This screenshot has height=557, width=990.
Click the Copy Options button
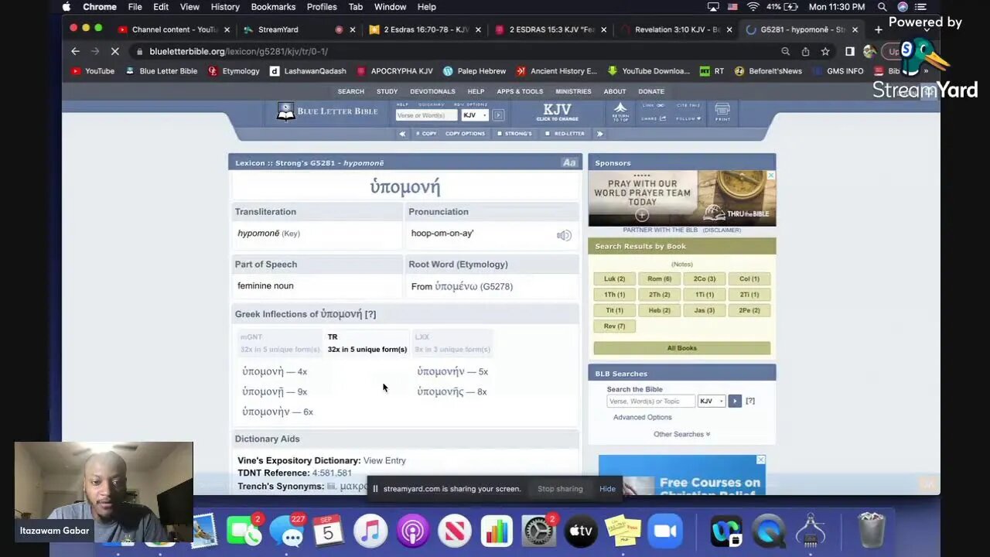pos(465,134)
